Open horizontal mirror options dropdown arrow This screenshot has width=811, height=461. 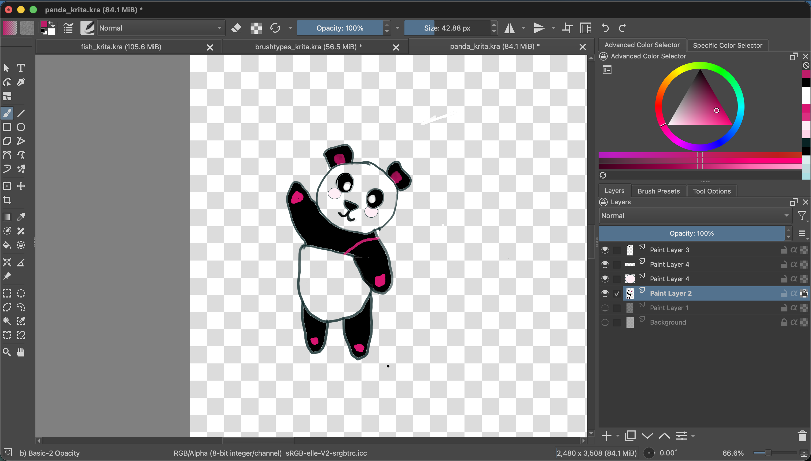tap(523, 28)
